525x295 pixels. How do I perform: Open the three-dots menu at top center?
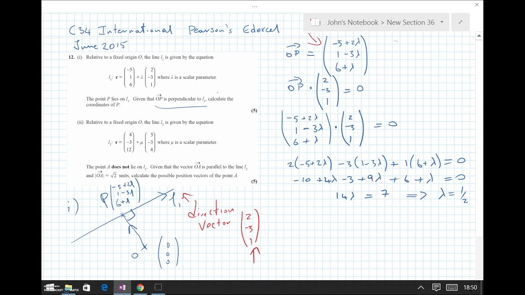[x=255, y=6]
